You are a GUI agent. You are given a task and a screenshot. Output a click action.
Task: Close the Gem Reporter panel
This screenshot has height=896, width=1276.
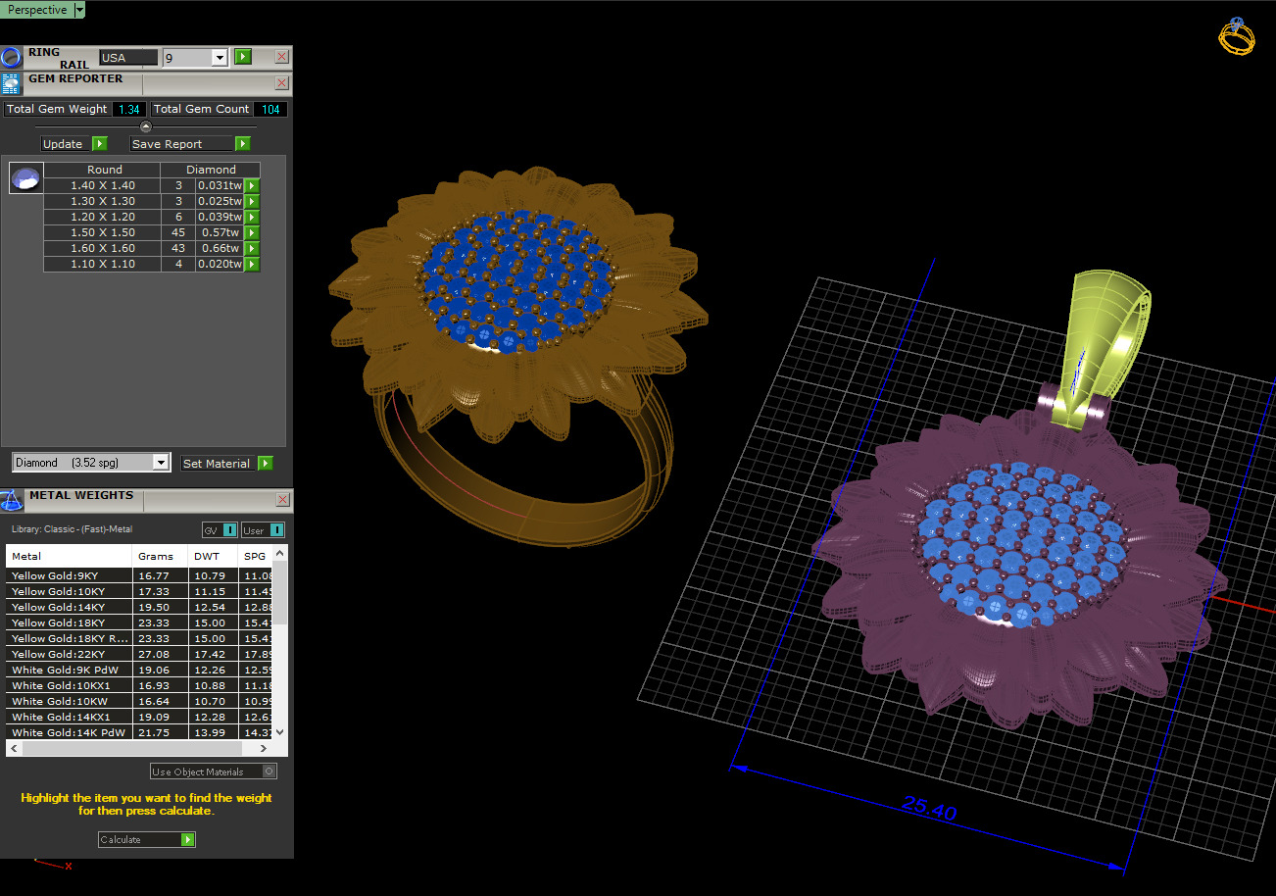pyautogui.click(x=282, y=83)
